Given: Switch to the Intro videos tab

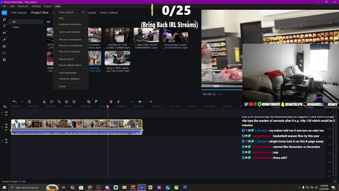Looking at the screenshot, I should [x=109, y=12].
